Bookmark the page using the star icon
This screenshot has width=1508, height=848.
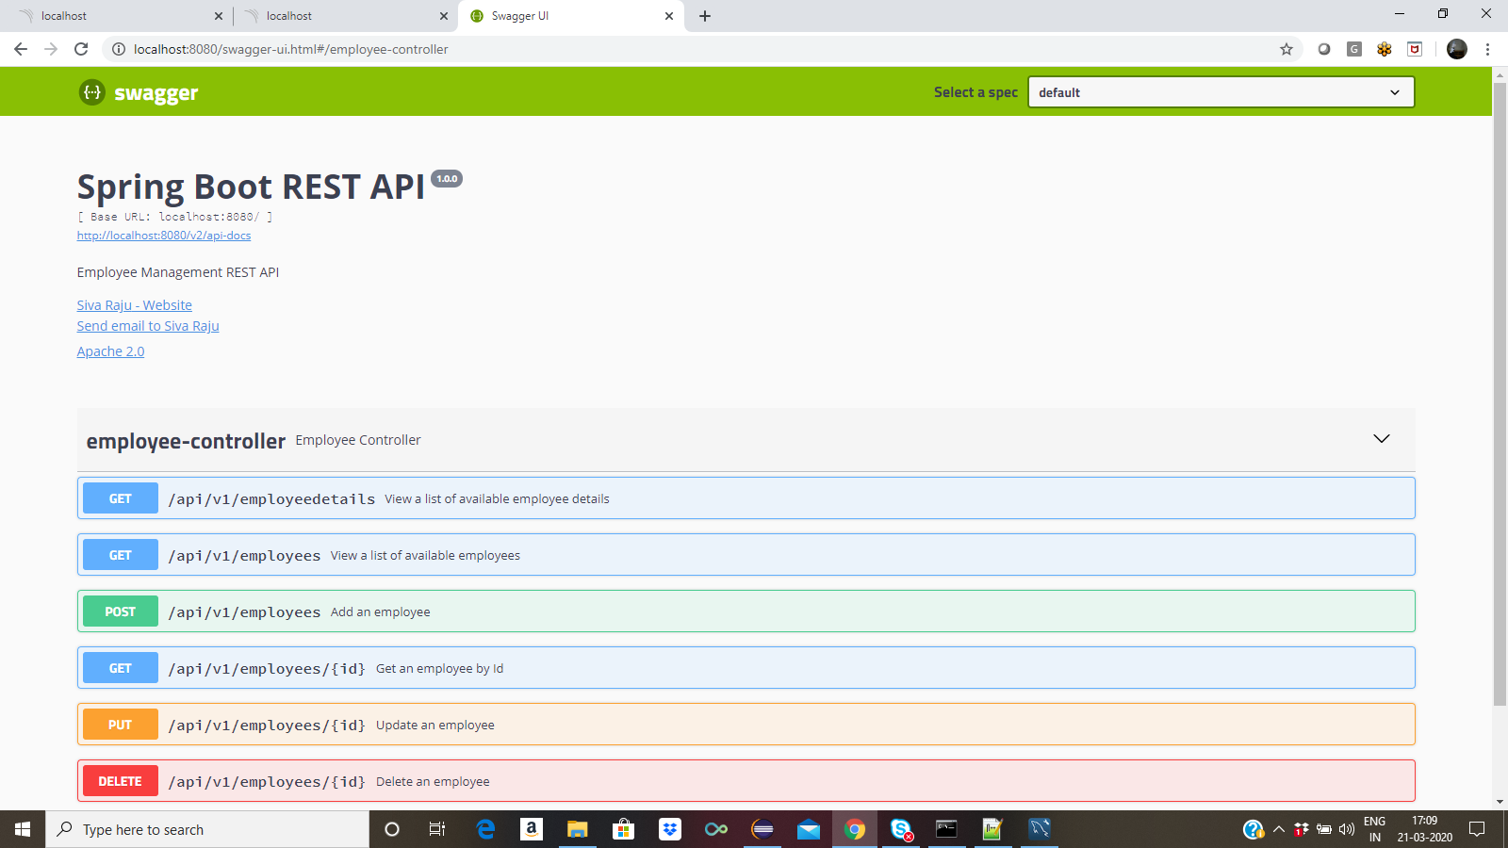coord(1286,49)
